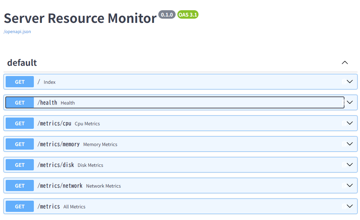Expand the /health endpoint chevron
The height and width of the screenshot is (220, 360).
350,102
